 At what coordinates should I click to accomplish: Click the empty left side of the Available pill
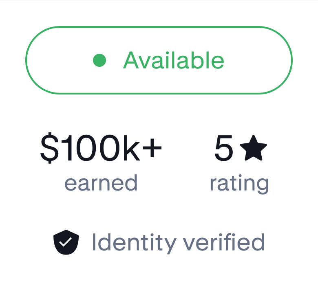[x=57, y=61]
